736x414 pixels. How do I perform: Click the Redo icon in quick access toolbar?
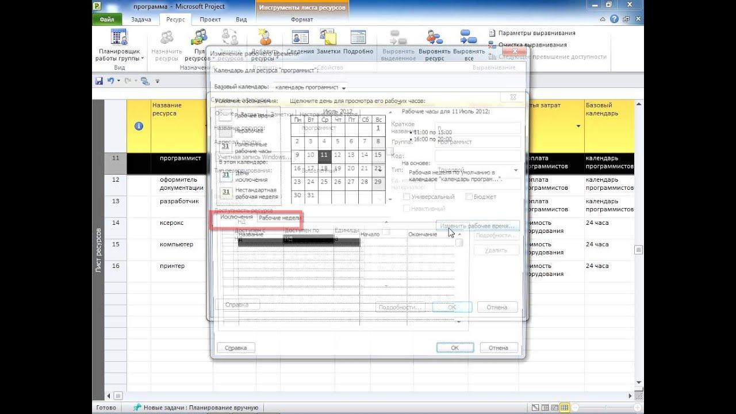[128, 81]
